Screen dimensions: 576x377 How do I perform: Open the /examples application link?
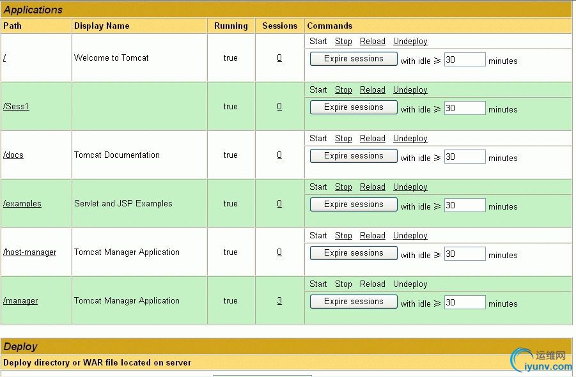point(22,203)
